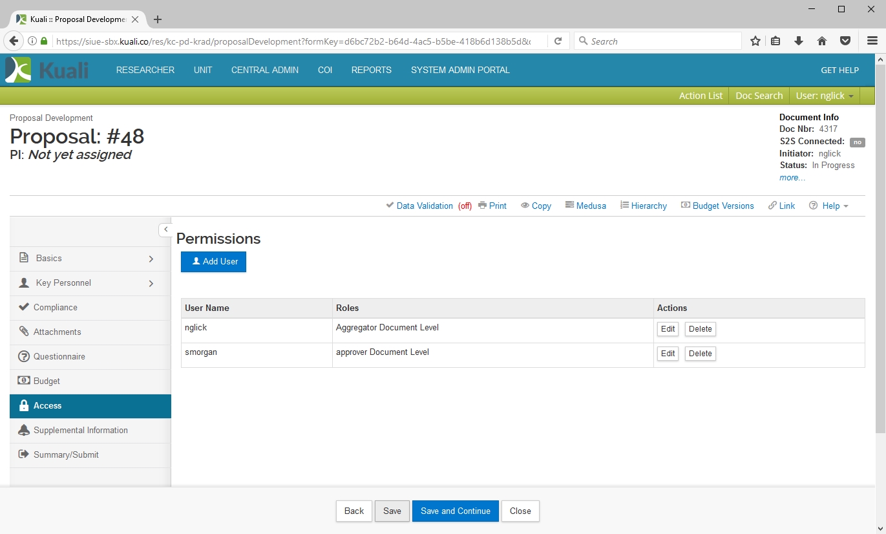Open Budget Versions from toolbar

click(717, 206)
